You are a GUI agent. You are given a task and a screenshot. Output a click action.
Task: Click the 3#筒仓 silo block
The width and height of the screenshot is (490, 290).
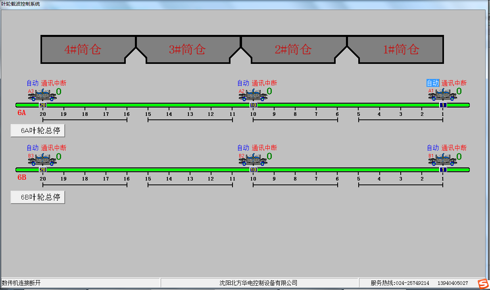click(x=188, y=49)
